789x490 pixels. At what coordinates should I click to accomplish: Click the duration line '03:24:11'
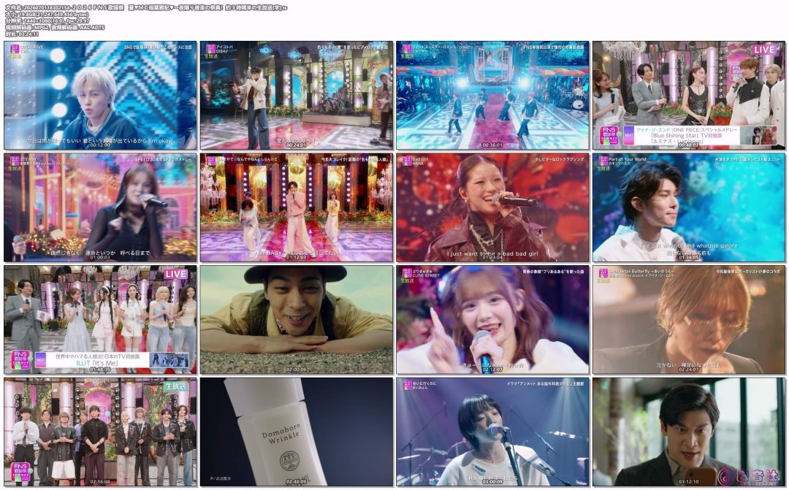[x=22, y=34]
